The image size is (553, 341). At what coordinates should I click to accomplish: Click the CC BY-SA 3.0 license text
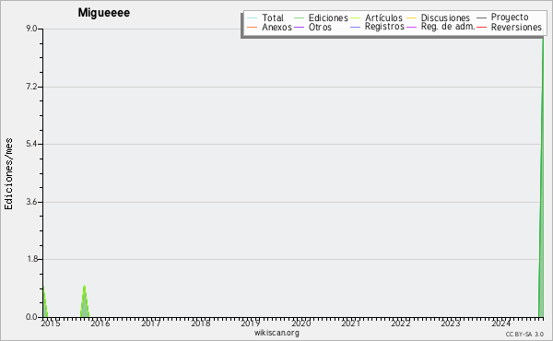(524, 334)
